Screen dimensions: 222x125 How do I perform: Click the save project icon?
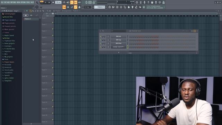[152, 2]
